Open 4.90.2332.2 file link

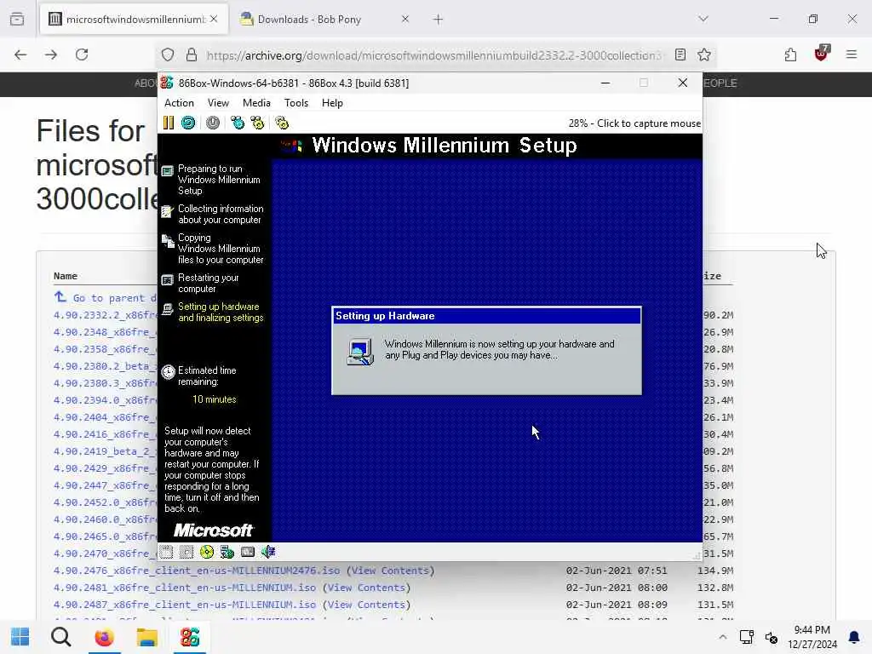click(x=106, y=315)
